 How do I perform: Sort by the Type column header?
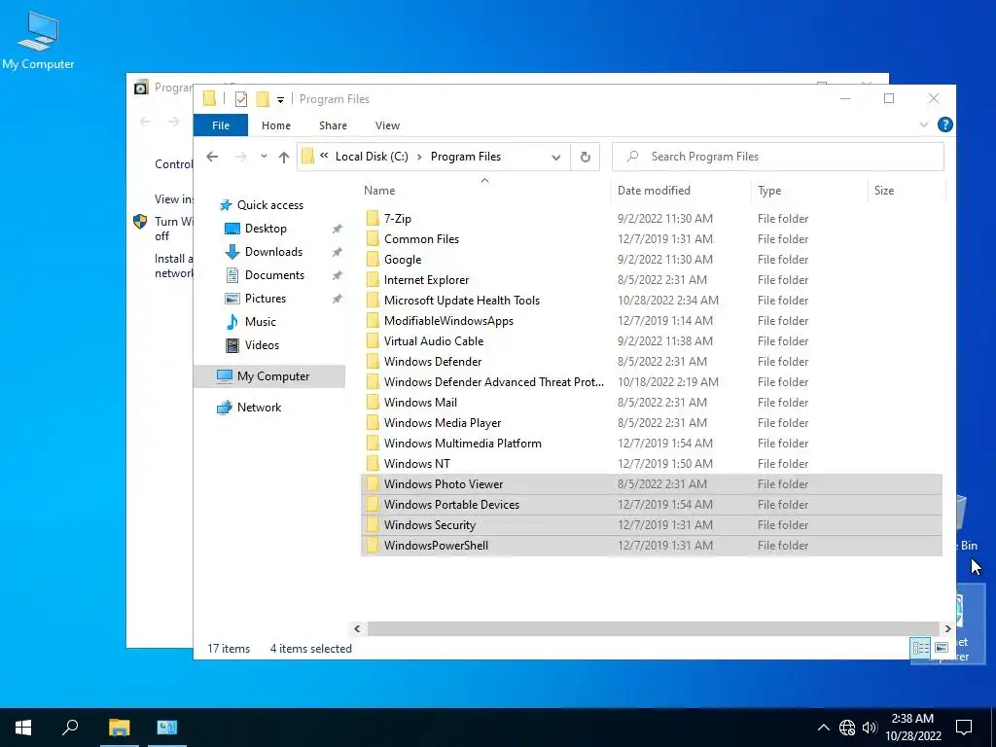[769, 191]
